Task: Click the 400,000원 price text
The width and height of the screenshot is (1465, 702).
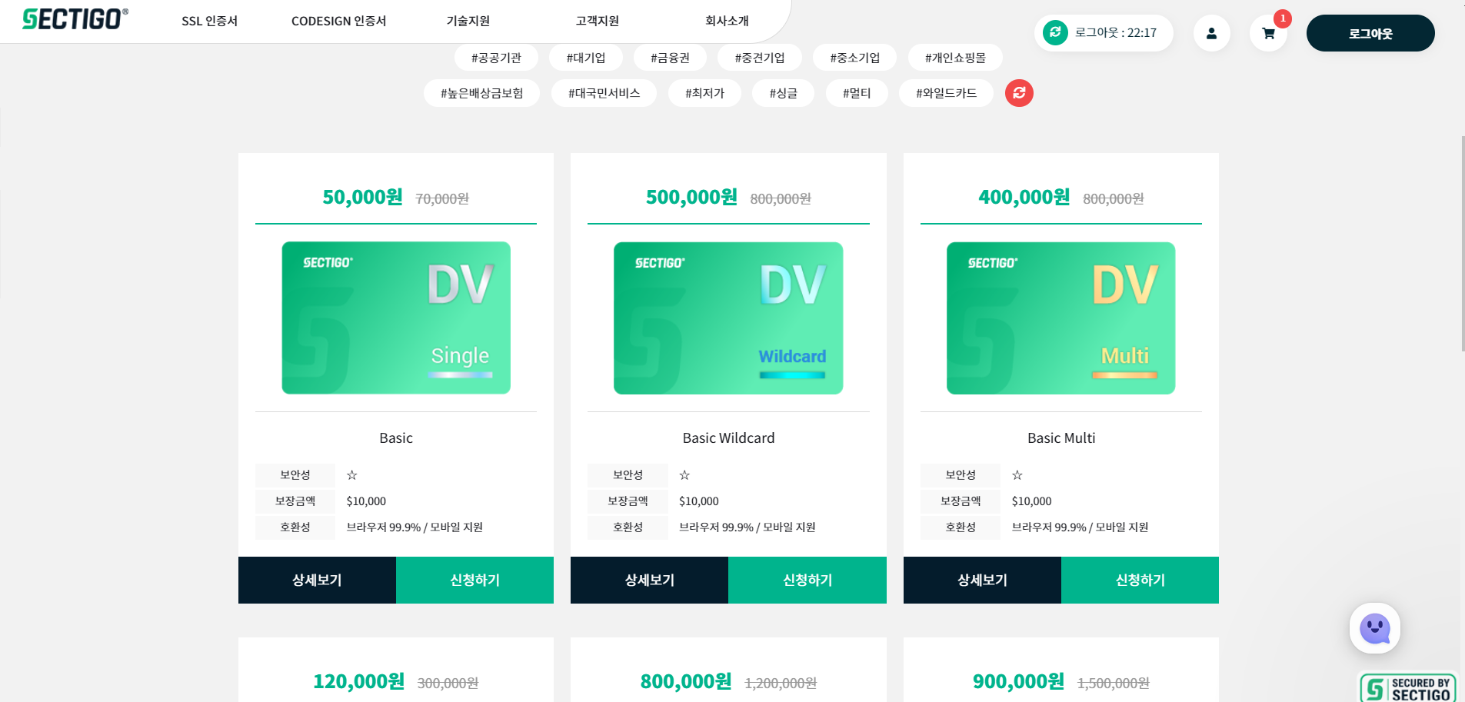Action: click(x=1024, y=197)
